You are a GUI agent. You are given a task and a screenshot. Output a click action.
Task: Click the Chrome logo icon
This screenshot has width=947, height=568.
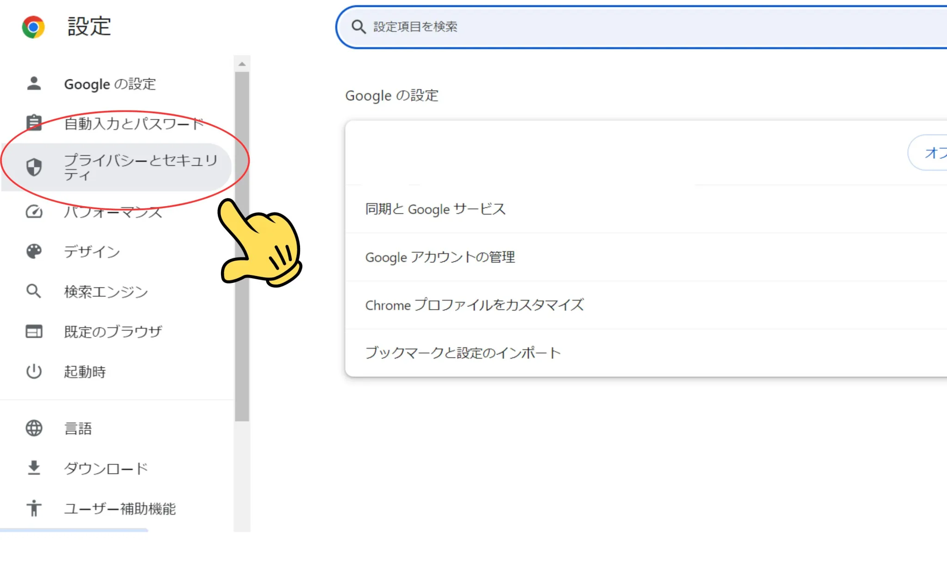point(33,27)
